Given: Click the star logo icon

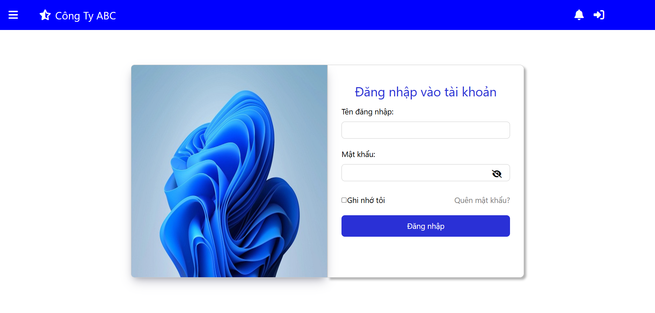Looking at the screenshot, I should pyautogui.click(x=45, y=15).
